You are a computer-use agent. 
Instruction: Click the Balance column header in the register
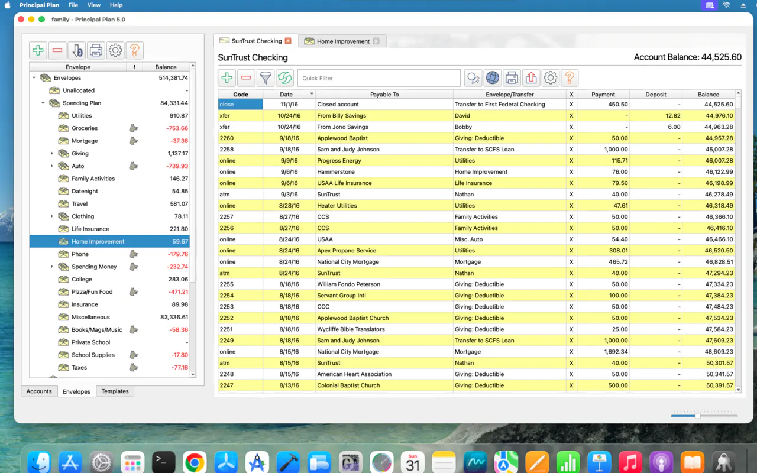709,95
